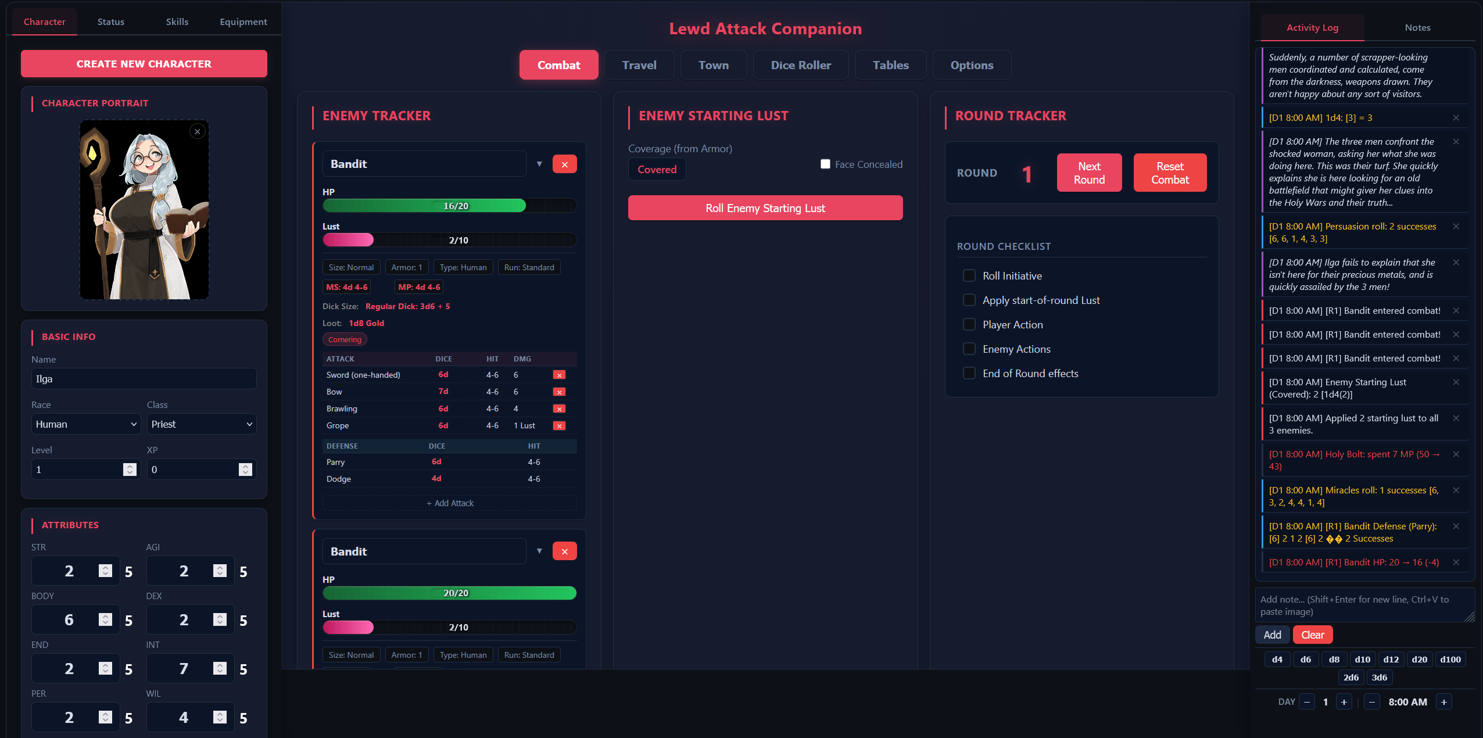
Task: Open the Race dropdown
Action: click(85, 424)
